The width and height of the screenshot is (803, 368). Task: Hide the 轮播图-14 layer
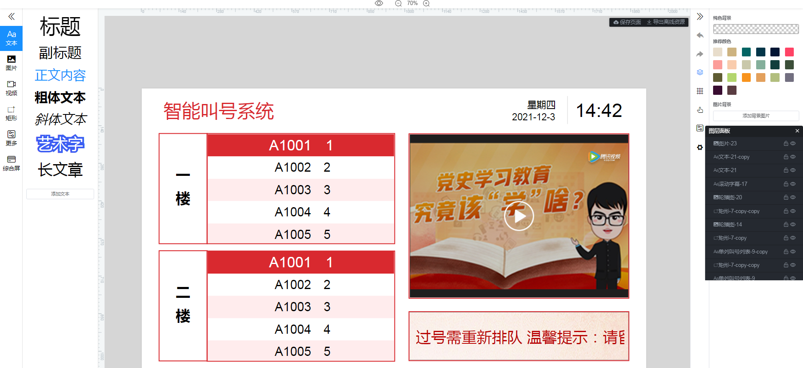[793, 224]
